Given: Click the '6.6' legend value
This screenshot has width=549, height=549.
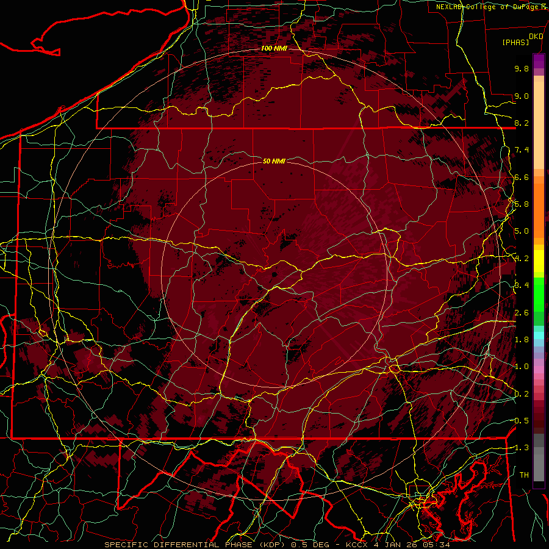Looking at the screenshot, I should [522, 177].
